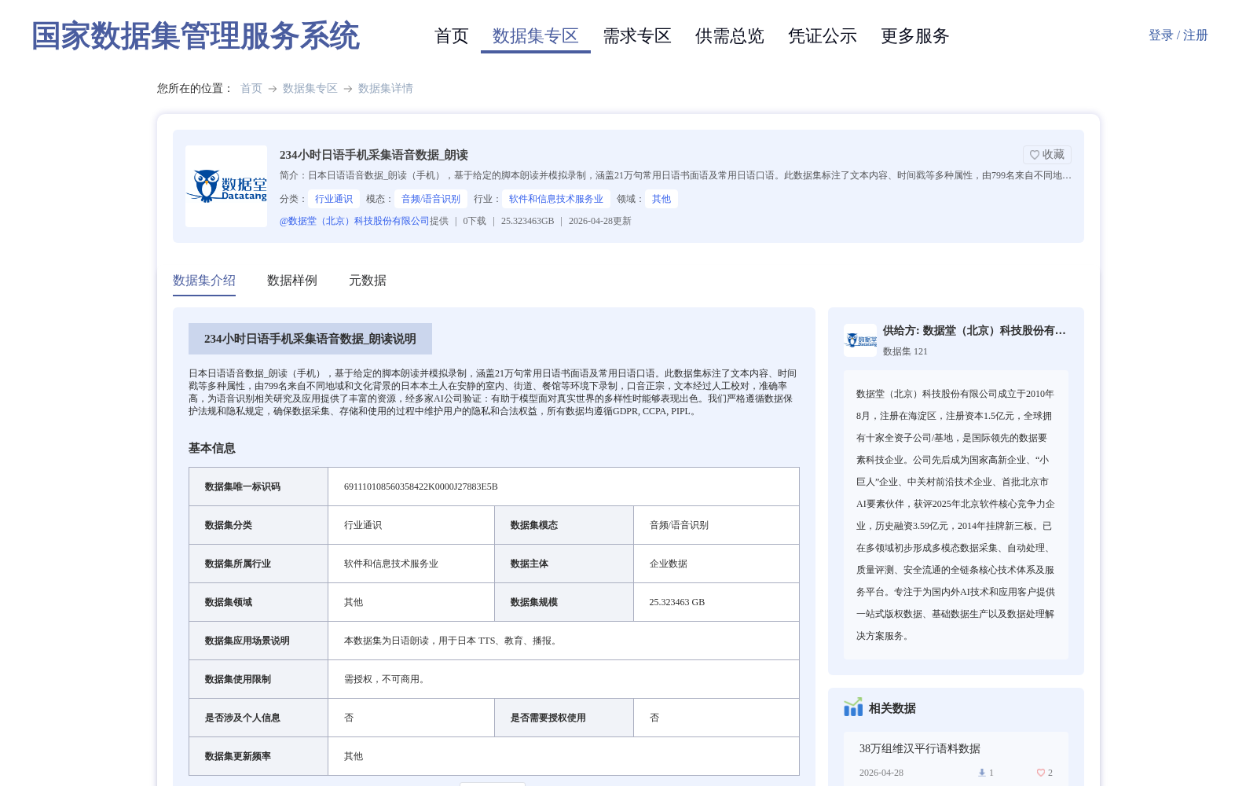Image resolution: width=1257 pixels, height=786 pixels.
Task: Select the 数据集专区 navigation tab
Action: click(x=536, y=36)
